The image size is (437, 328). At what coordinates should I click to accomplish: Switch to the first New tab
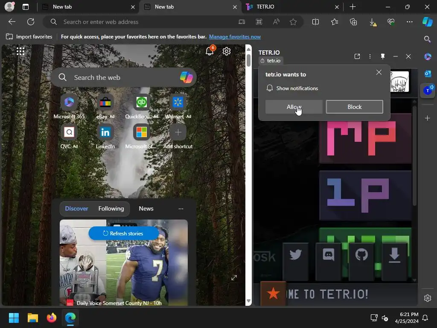pyautogui.click(x=87, y=7)
